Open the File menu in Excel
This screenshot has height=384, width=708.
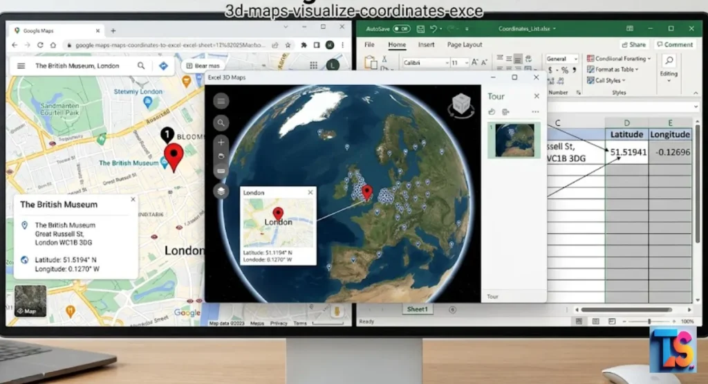(369, 45)
